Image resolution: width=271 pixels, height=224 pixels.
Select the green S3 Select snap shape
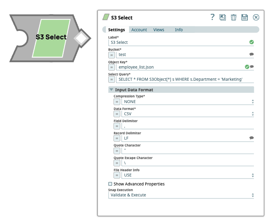click(x=50, y=37)
